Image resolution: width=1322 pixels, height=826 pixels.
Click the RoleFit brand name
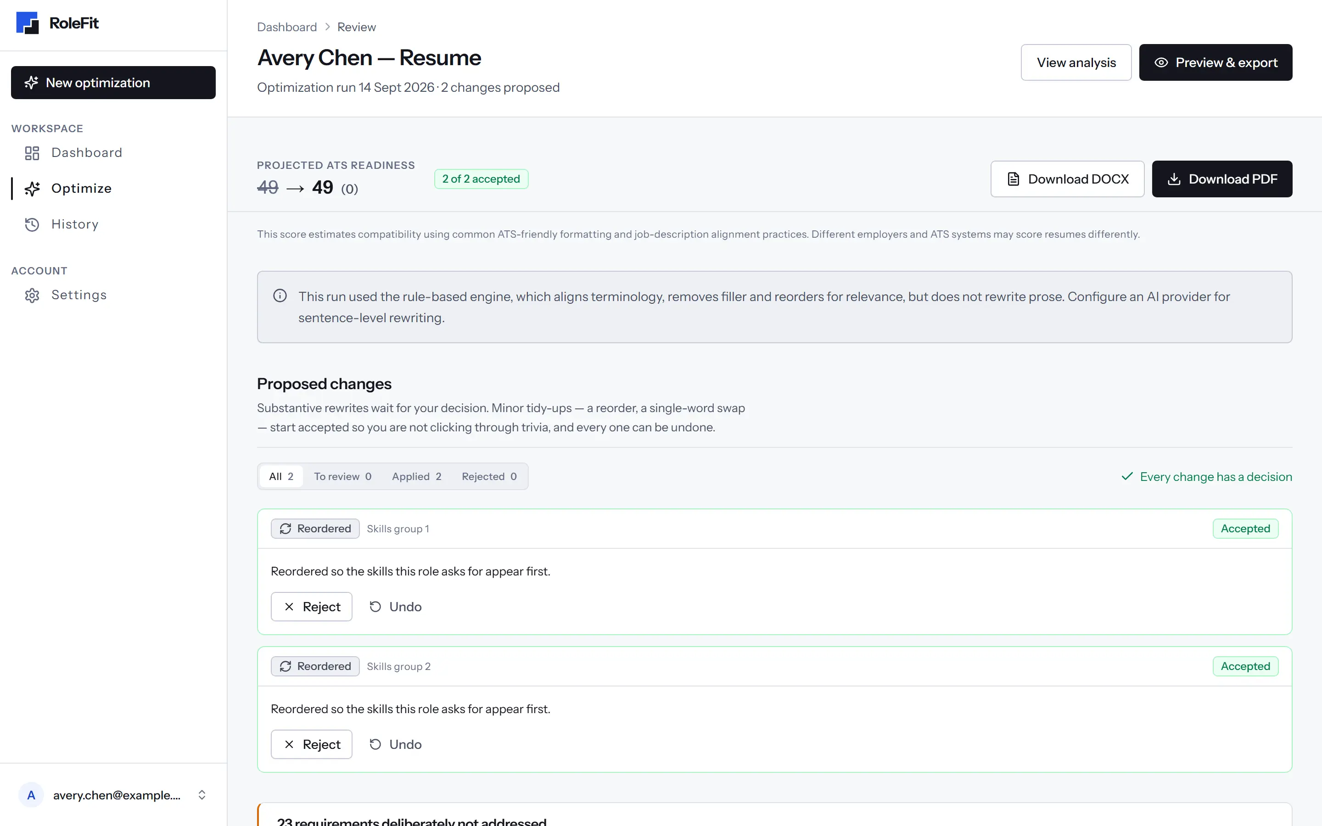[x=74, y=23]
